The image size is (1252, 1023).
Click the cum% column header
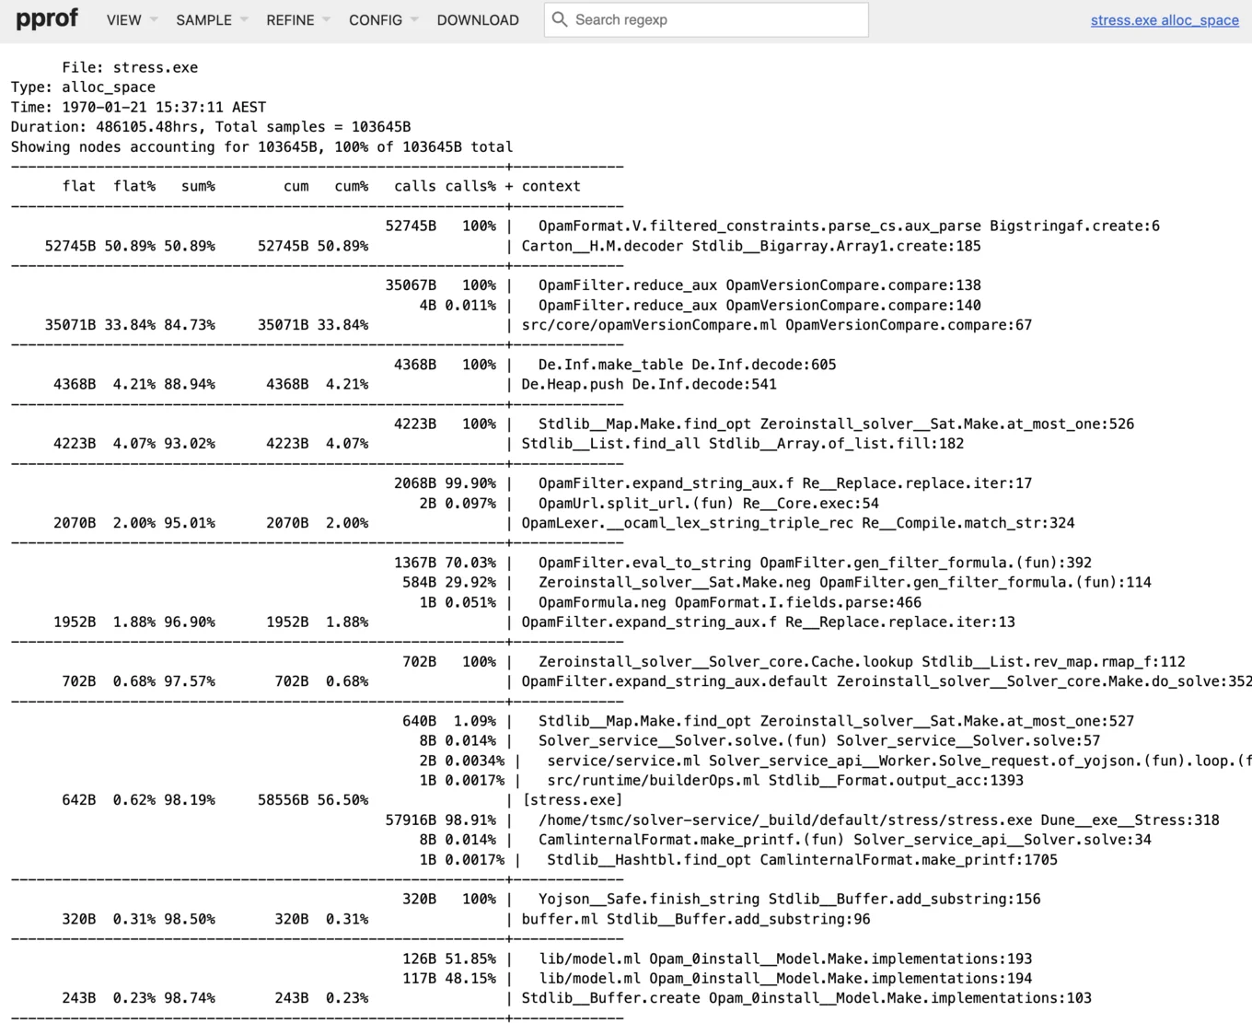click(x=351, y=186)
